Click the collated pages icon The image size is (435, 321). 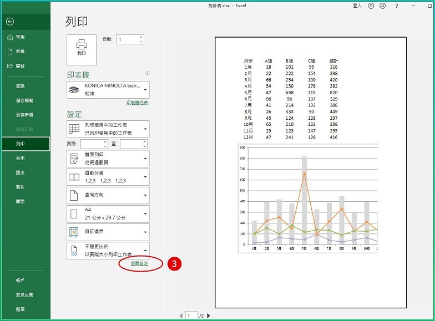coord(74,177)
